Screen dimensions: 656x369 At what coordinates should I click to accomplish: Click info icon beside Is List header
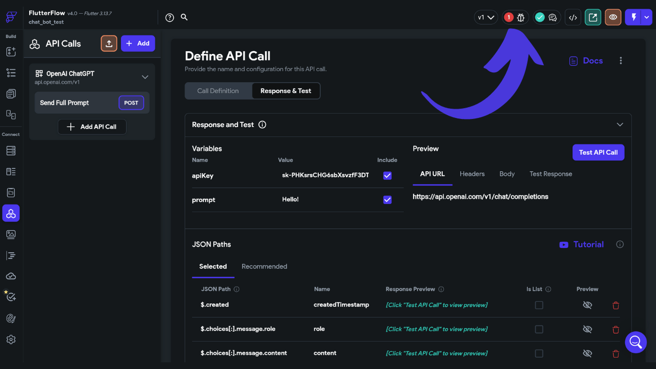tap(548, 289)
